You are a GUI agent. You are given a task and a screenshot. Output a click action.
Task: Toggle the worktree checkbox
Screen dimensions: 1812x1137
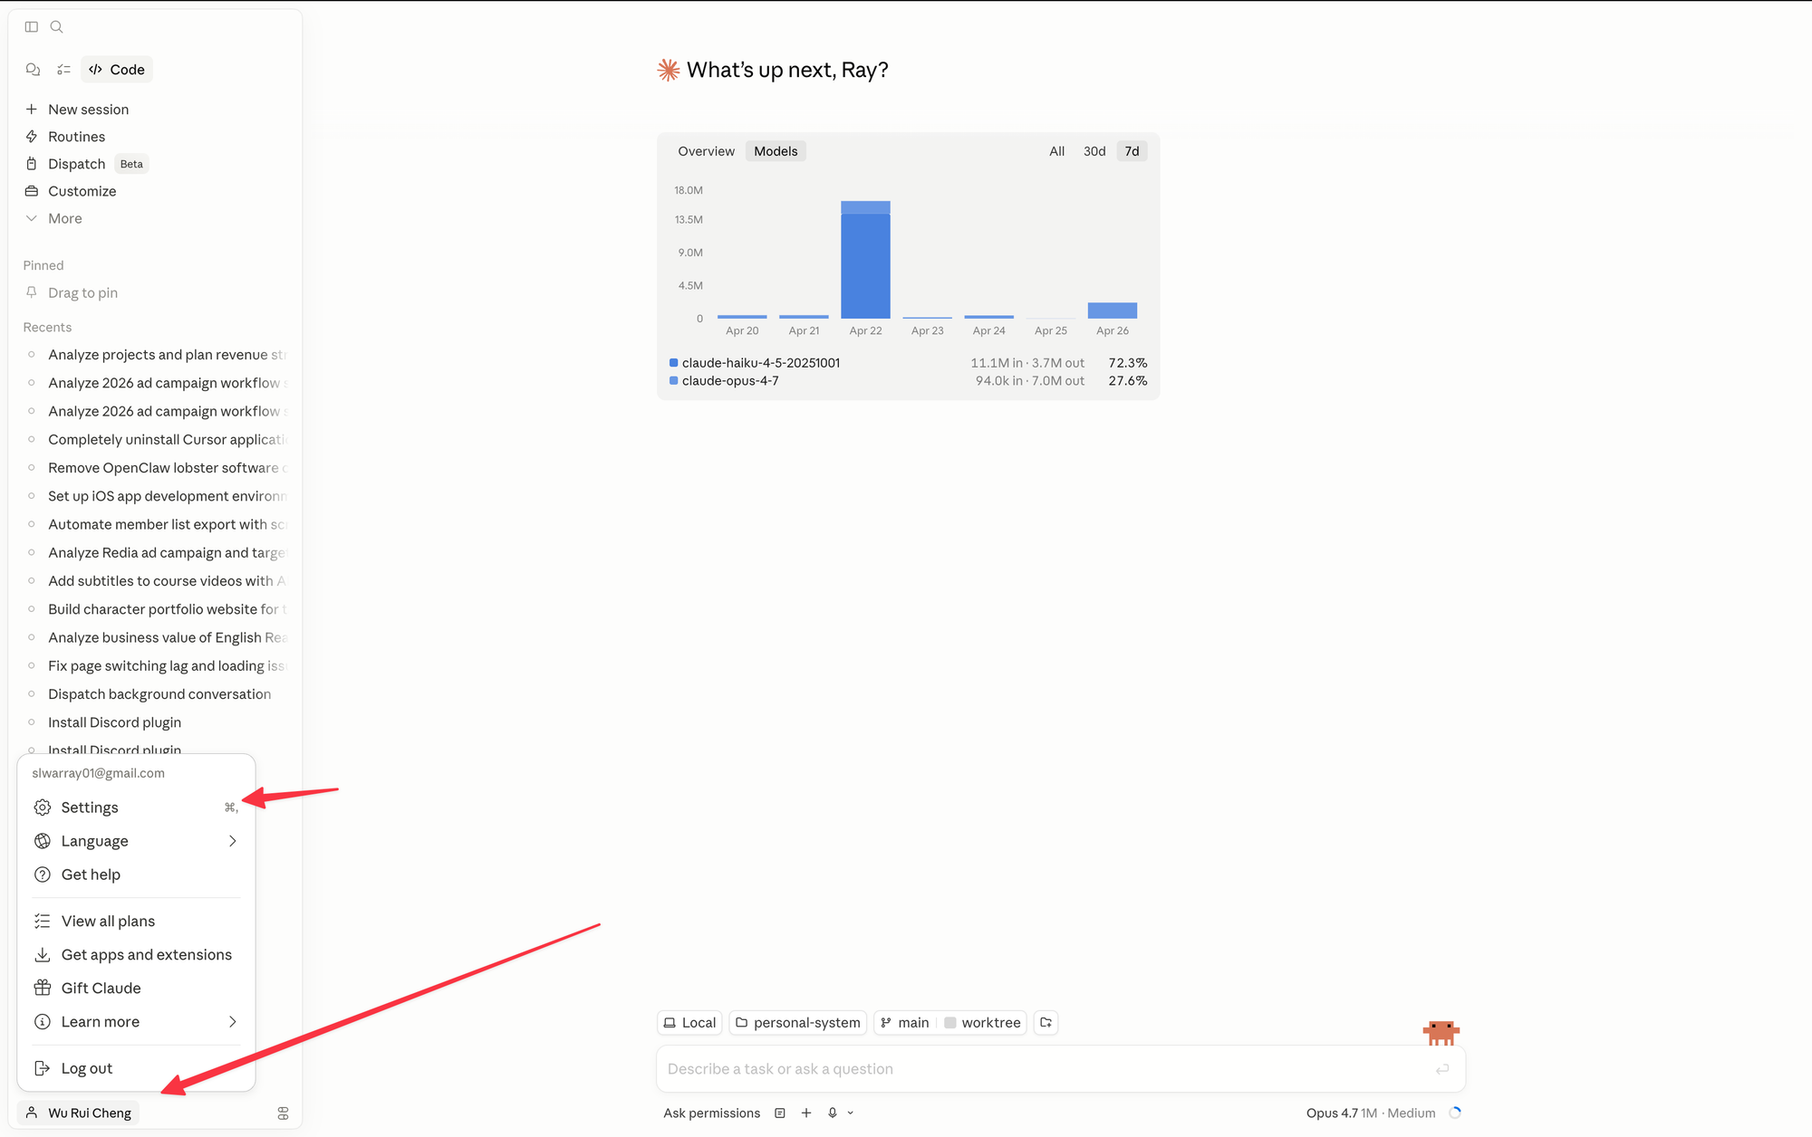[950, 1023]
